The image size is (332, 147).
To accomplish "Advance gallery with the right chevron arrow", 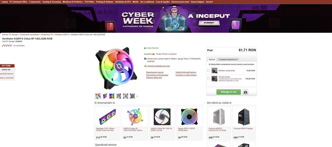I will pyautogui.click(x=137, y=96).
